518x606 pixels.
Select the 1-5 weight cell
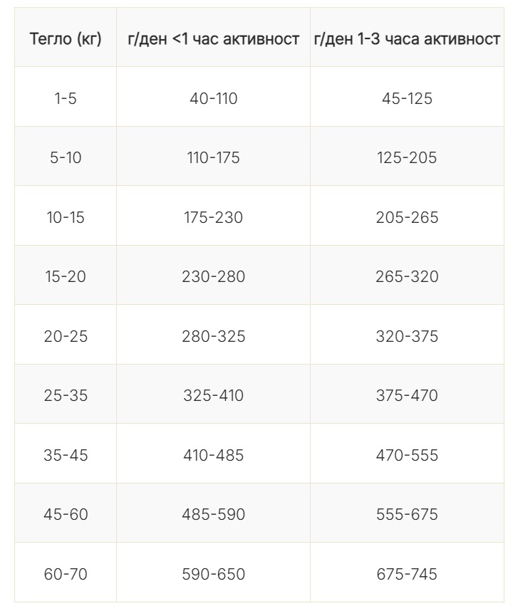click(66, 98)
